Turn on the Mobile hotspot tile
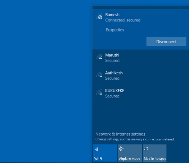Screen dimensions: 189x163 (155, 153)
